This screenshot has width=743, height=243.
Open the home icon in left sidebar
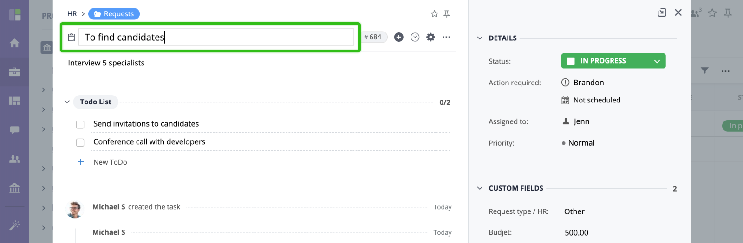[x=14, y=43]
